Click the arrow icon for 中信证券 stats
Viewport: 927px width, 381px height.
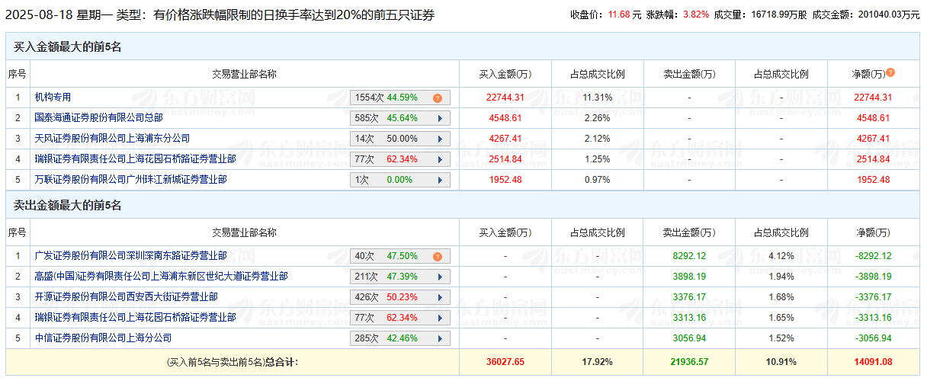[440, 338]
